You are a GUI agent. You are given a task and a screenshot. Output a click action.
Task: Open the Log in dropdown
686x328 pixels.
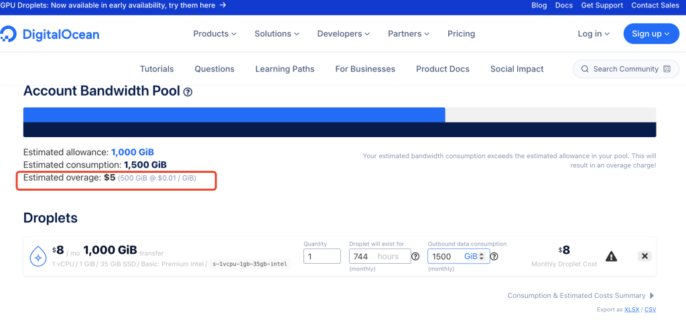tap(594, 33)
